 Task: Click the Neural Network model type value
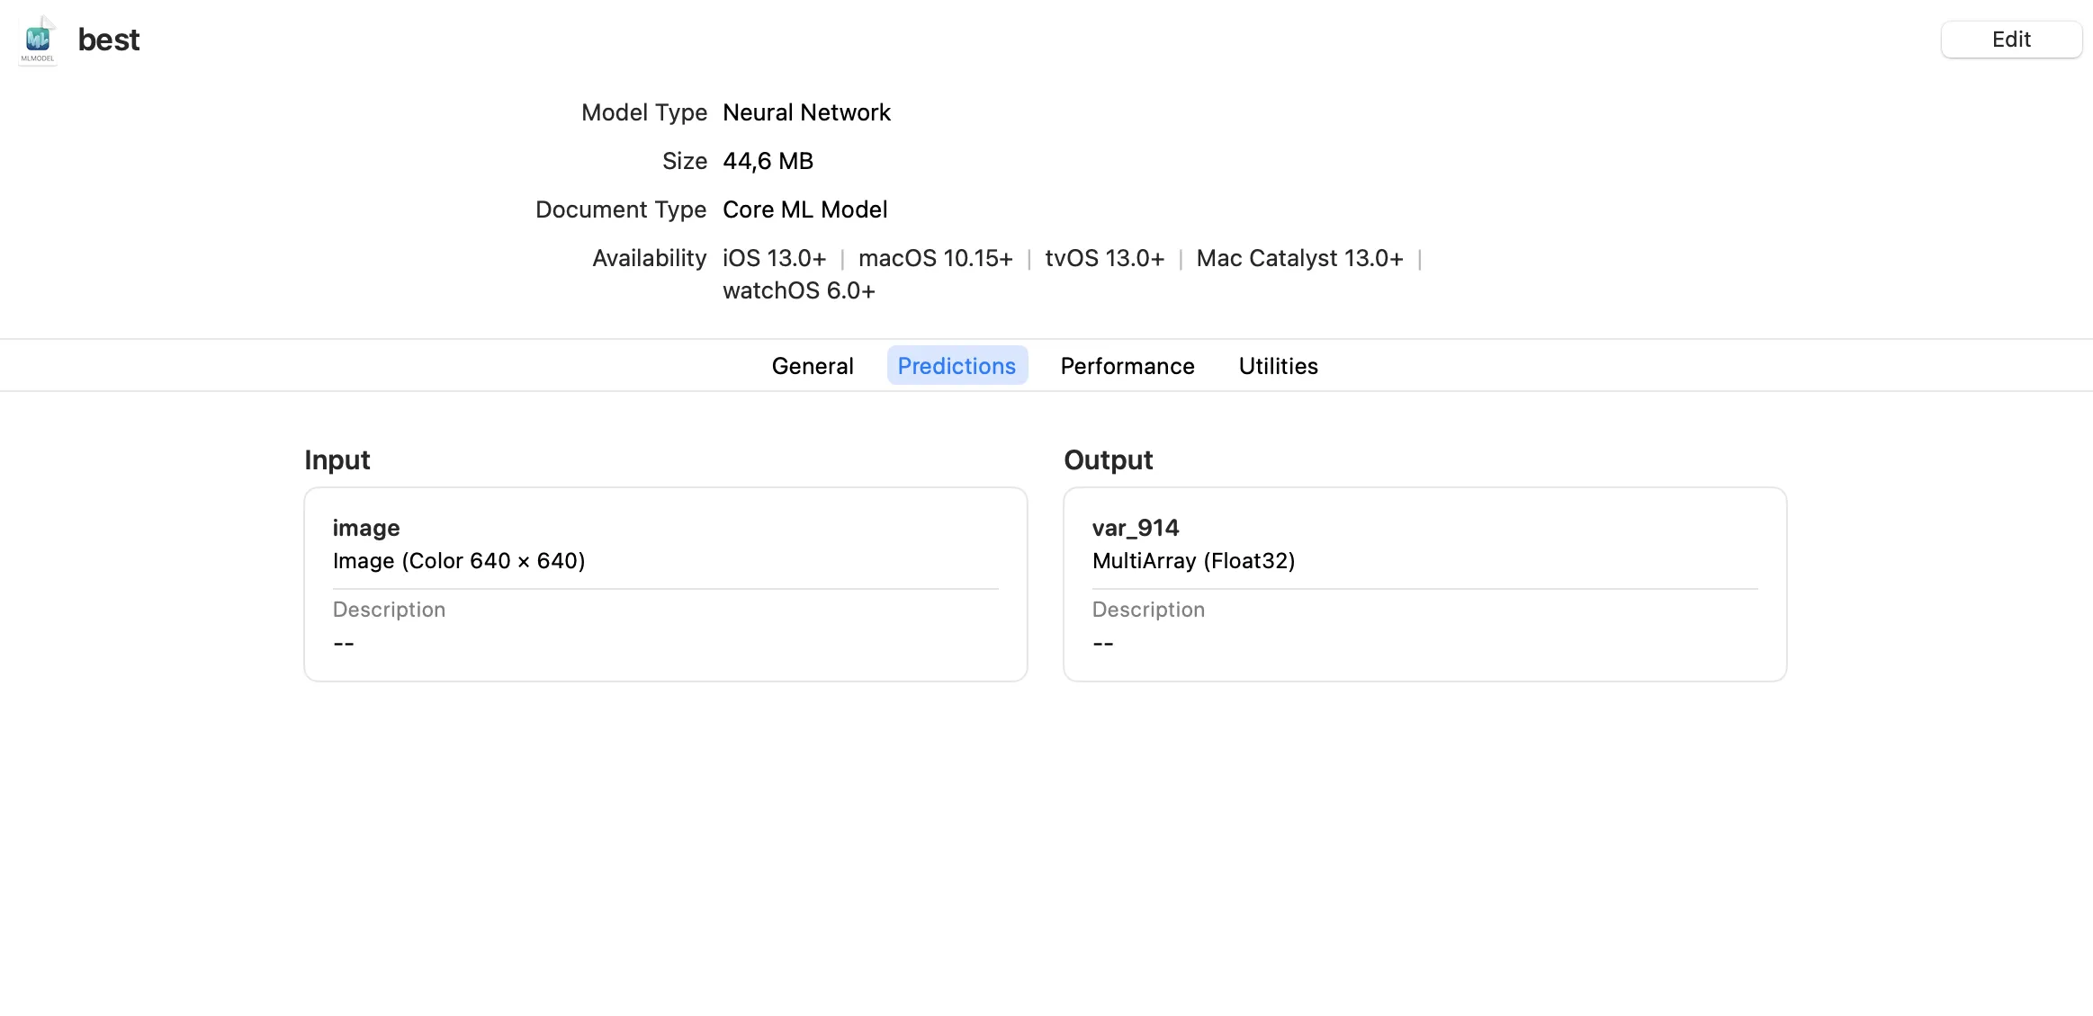tap(806, 112)
